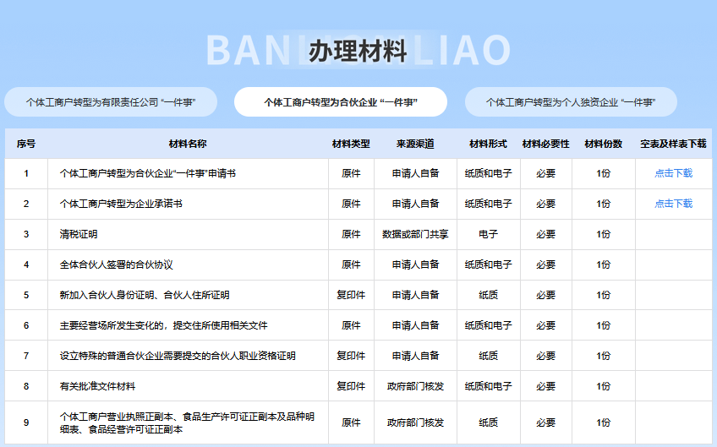
Task: Click the 材料形式 column header
Action: (x=488, y=144)
